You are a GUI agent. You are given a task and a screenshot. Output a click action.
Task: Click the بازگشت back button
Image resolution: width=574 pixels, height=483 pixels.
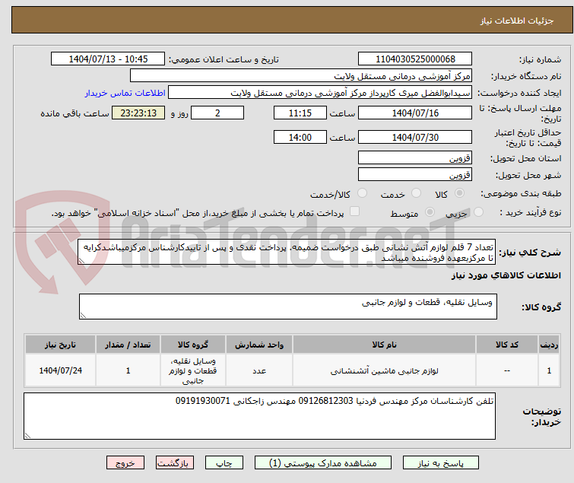tap(175, 463)
